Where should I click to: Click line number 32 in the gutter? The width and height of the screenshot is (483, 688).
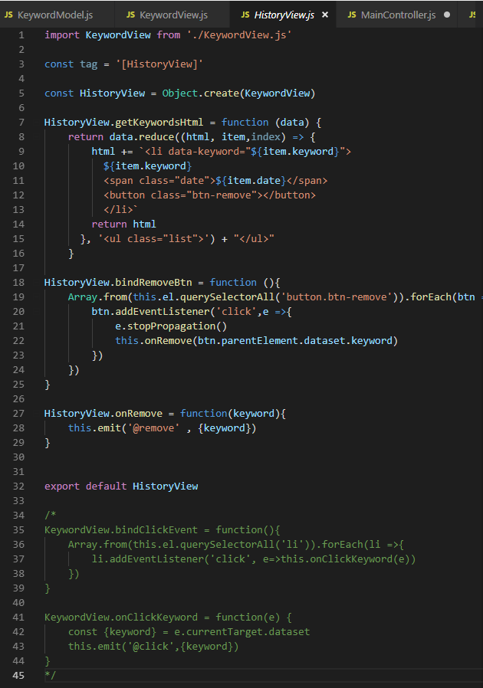pyautogui.click(x=18, y=487)
